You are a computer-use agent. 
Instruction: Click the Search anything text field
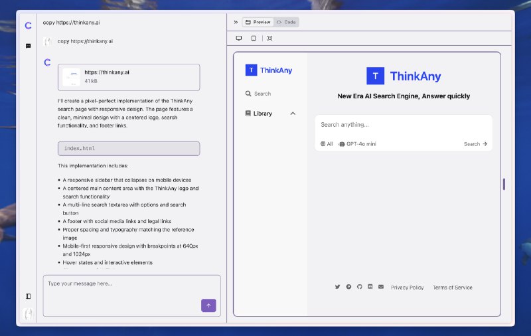tap(404, 125)
